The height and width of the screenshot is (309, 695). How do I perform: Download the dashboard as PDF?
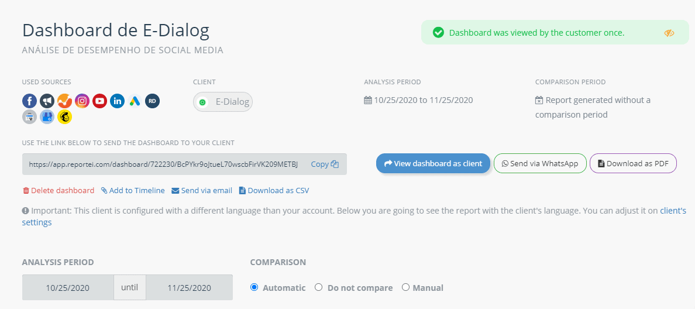pyautogui.click(x=633, y=164)
